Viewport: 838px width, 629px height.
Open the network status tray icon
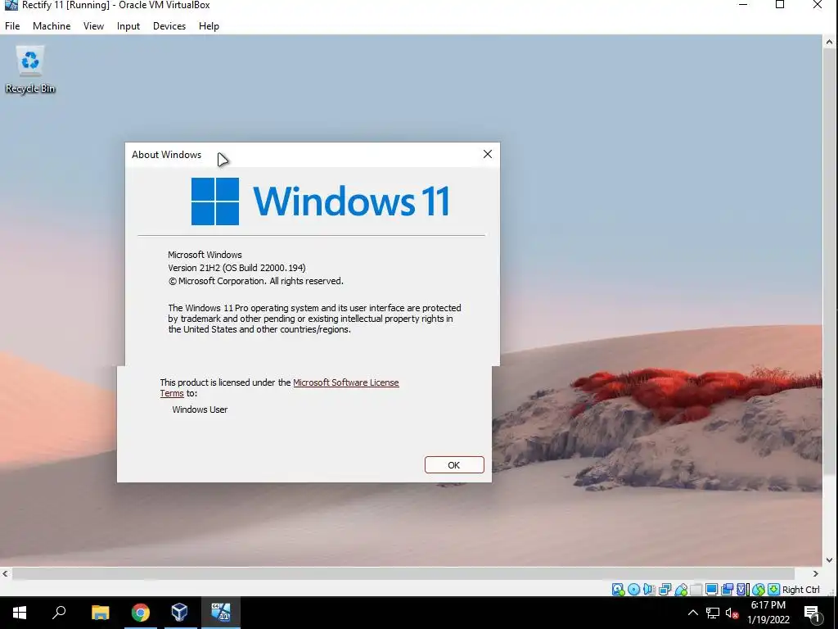pos(713,613)
